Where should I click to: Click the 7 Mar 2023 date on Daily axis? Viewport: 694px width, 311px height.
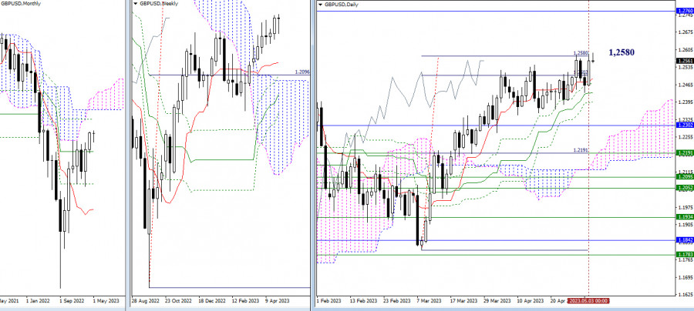coord(429,301)
